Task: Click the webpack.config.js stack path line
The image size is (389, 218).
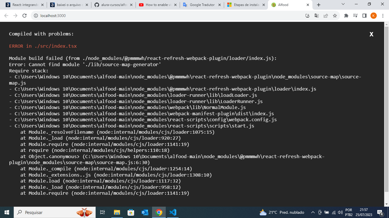Action: [143, 120]
